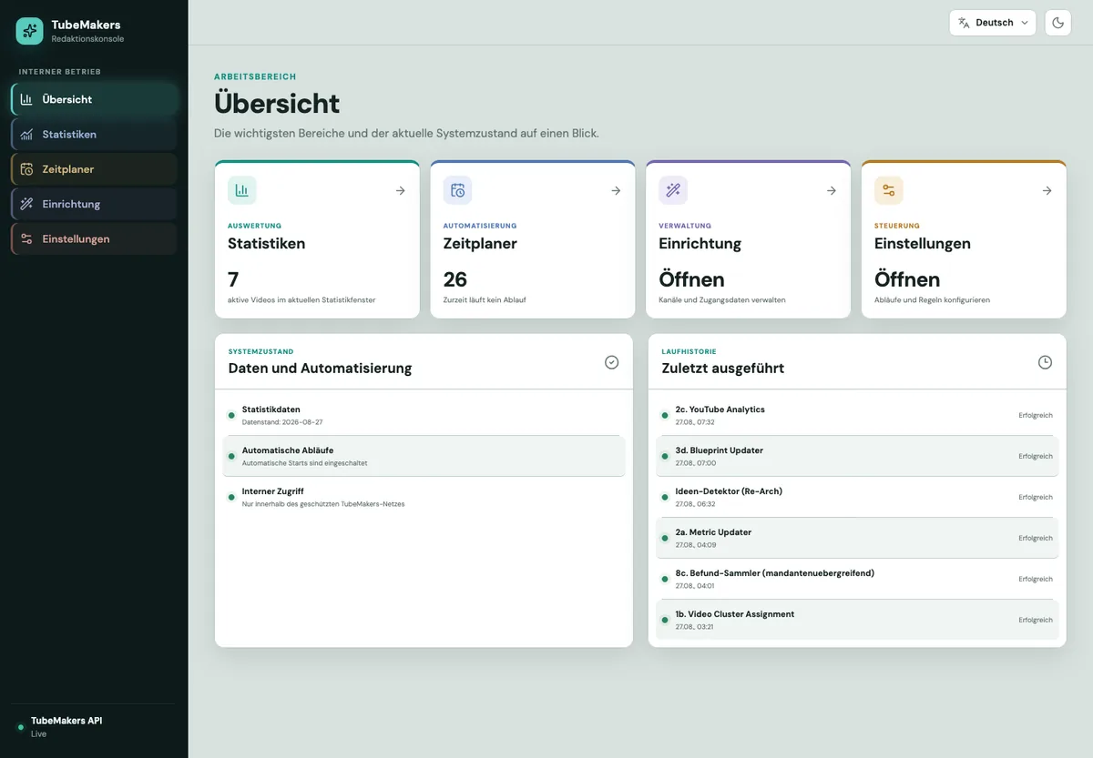Image resolution: width=1093 pixels, height=758 pixels.
Task: Open the 2a. Metric Updater run entry
Action: click(857, 538)
